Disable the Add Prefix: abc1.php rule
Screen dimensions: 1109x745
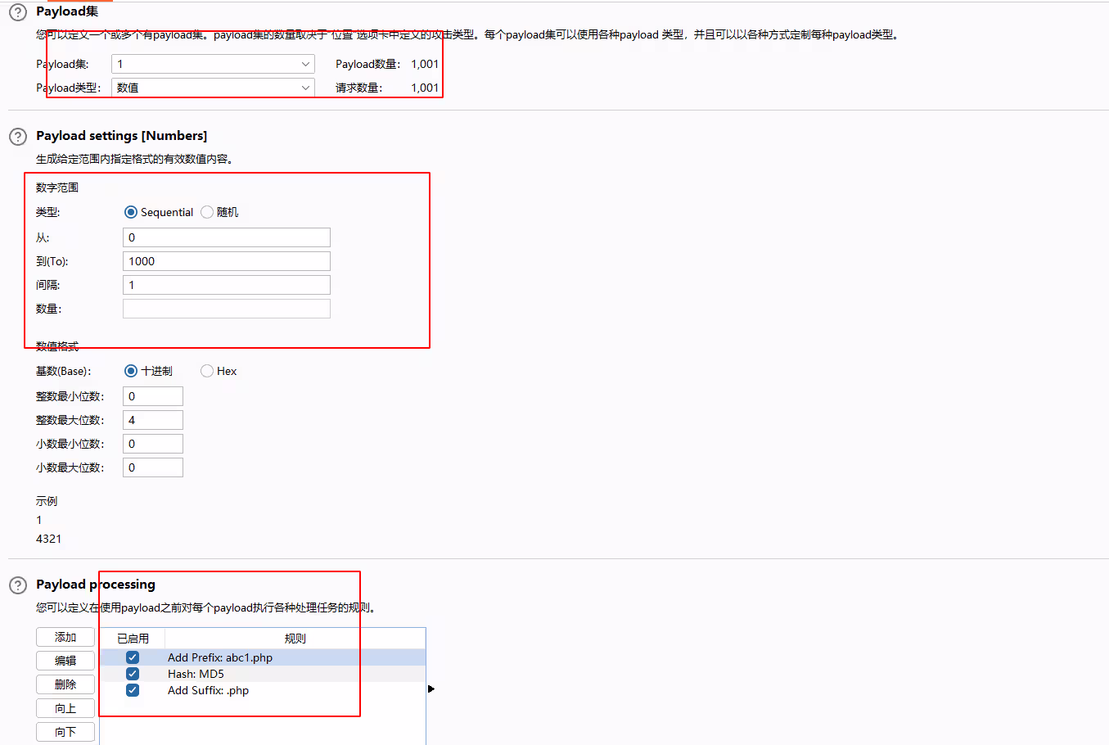coord(133,657)
